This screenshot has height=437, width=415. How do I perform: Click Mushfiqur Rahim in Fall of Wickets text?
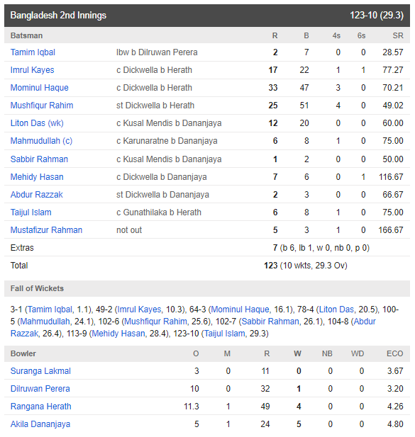[155, 322]
